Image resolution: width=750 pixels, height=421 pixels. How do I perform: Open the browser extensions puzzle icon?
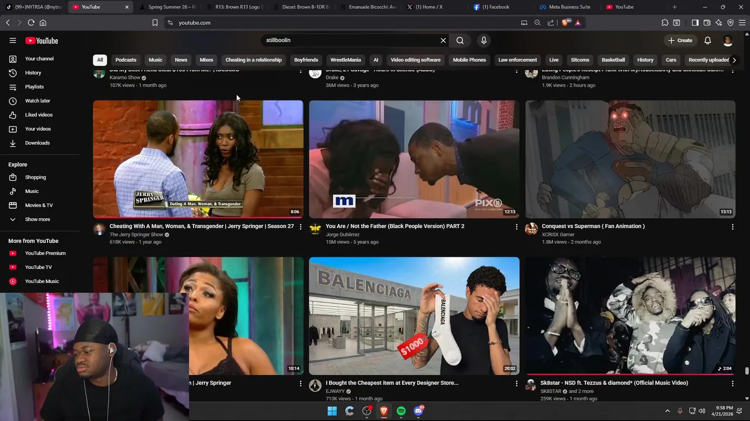coord(664,23)
